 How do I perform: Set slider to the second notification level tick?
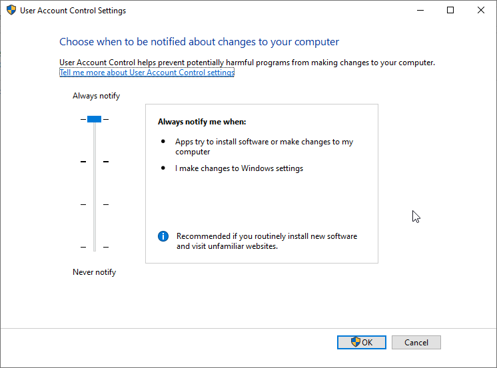[x=95, y=162]
